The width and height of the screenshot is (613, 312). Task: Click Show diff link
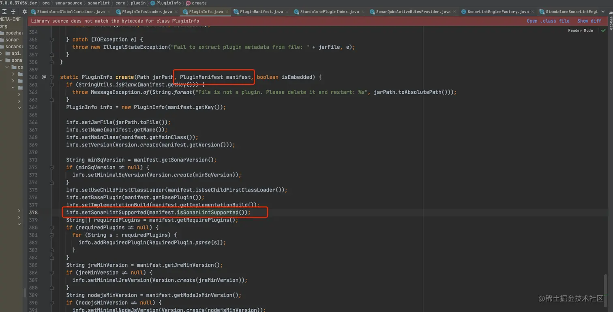pos(589,21)
